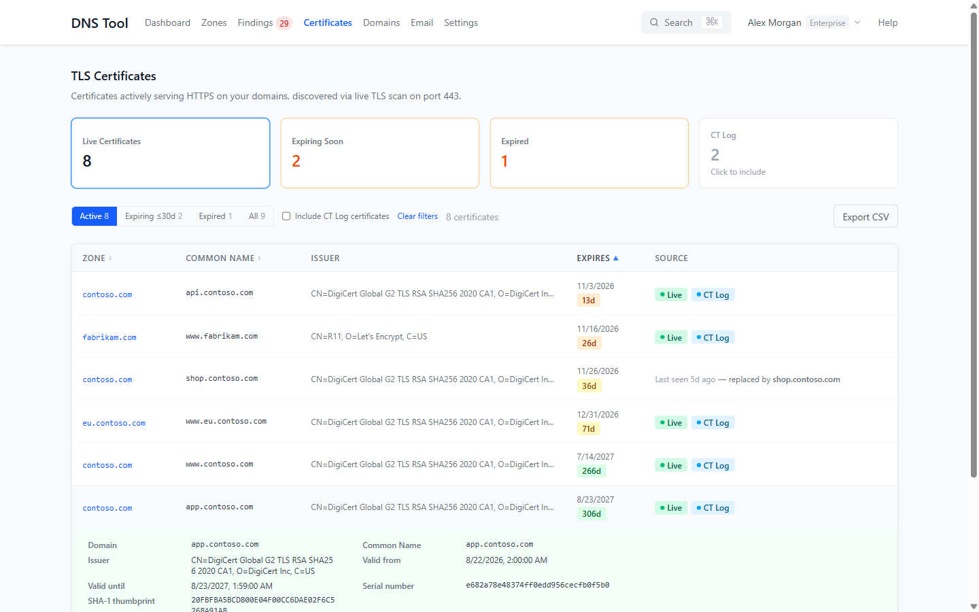Expand the www.eu.contoso.com certificate row
Viewport: 979px width, 612px height.
484,422
